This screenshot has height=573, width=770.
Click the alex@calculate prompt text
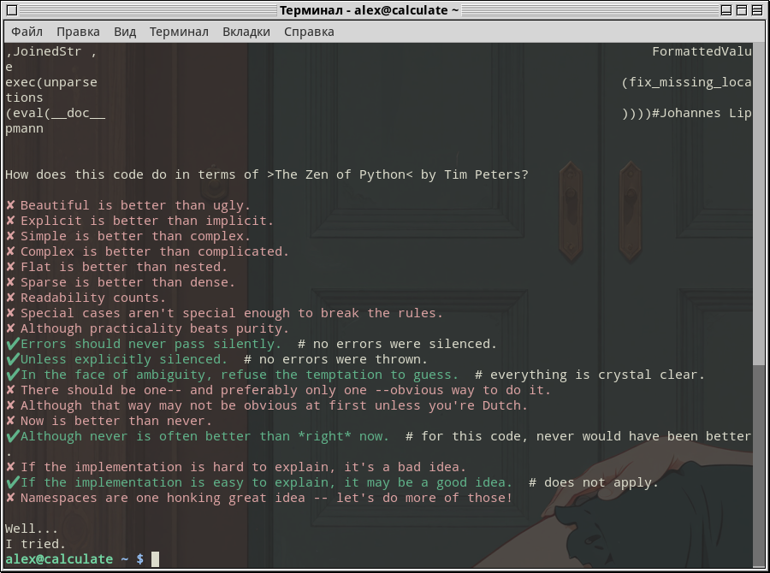click(x=59, y=559)
